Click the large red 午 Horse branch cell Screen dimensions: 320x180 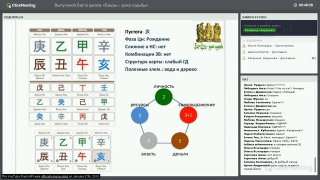82,64
